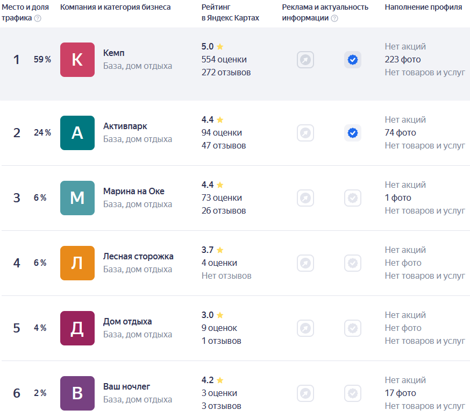Click the Наполнение профиля column header
The width and height of the screenshot is (470, 417).
[423, 7]
